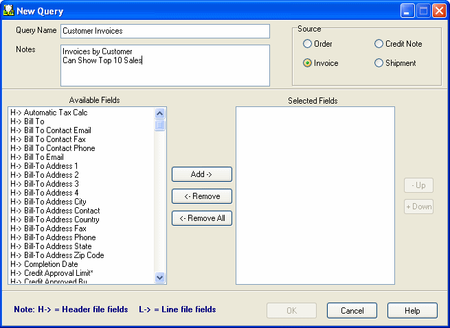This screenshot has width=450, height=328.
Task: Select Shipment as the query source
Action: (379, 63)
